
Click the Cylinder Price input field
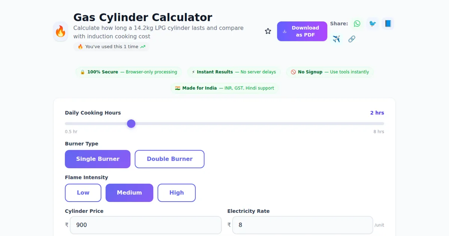coord(146,225)
